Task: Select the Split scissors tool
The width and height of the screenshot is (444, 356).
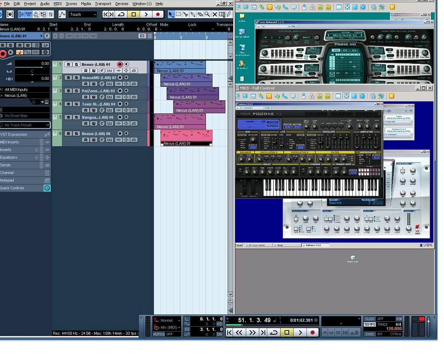Action: 186,14
